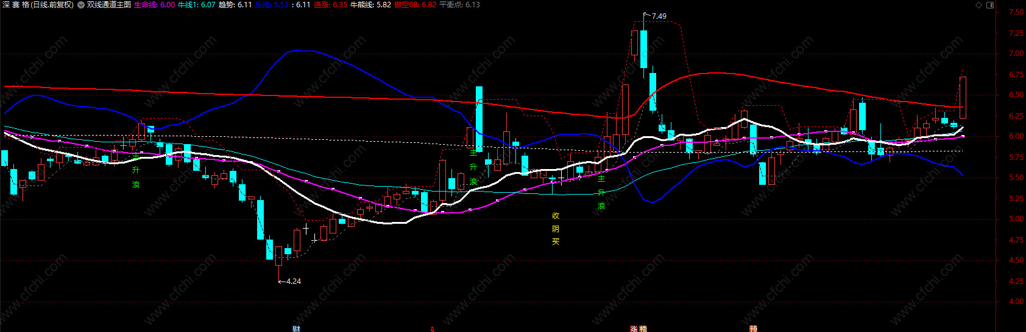Viewport: 1026px width, 332px height.
Task: Click the 5.50 price axis label
Action: (1016, 178)
